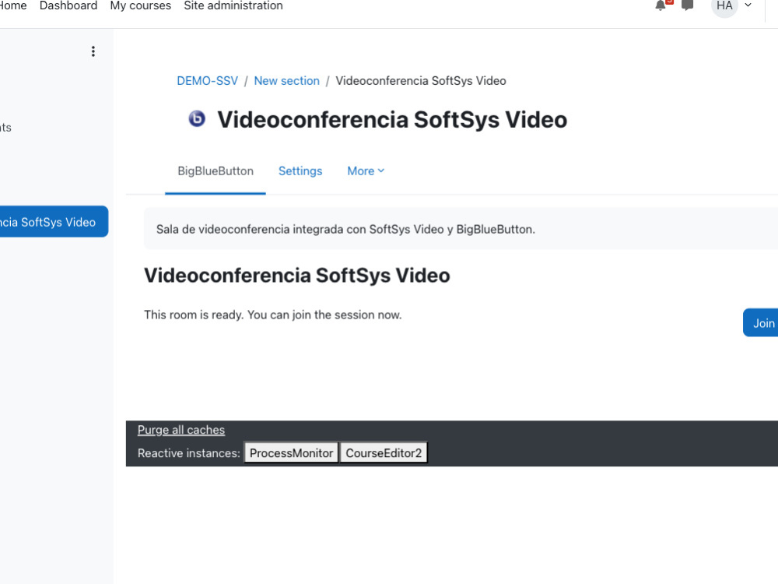
Task: Switch to the Settings tab
Action: [300, 171]
